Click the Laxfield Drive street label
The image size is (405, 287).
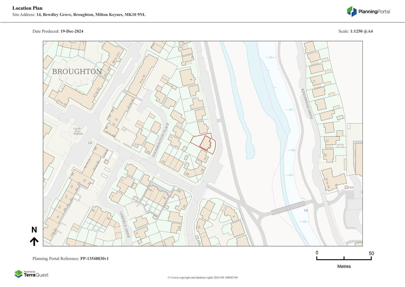pos(125,225)
